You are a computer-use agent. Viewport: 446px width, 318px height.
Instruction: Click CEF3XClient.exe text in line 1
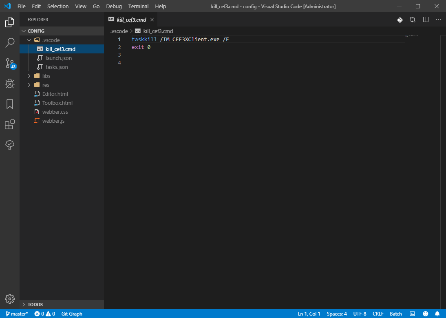(x=196, y=39)
